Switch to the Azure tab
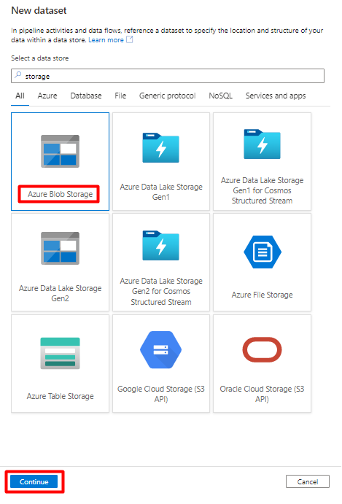The image size is (342, 504). pos(47,96)
